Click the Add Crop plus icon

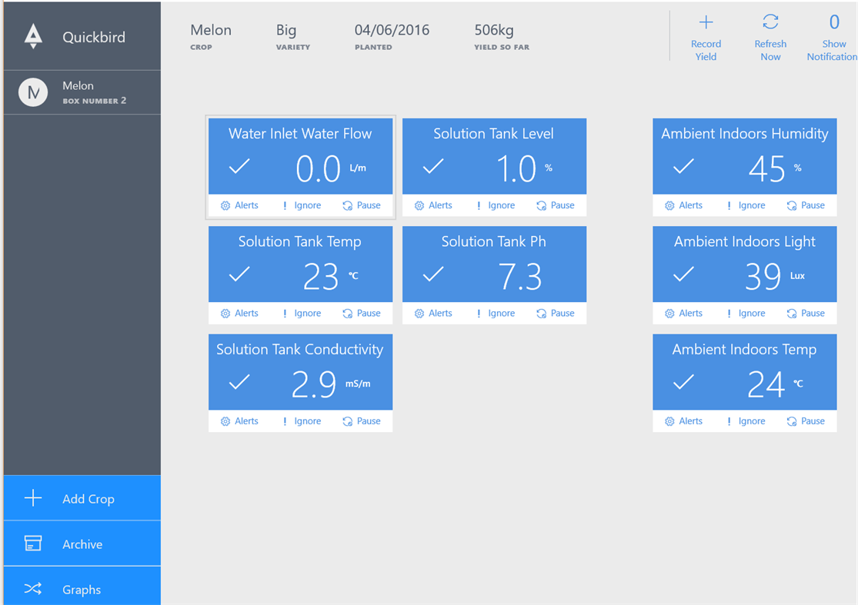coord(33,498)
